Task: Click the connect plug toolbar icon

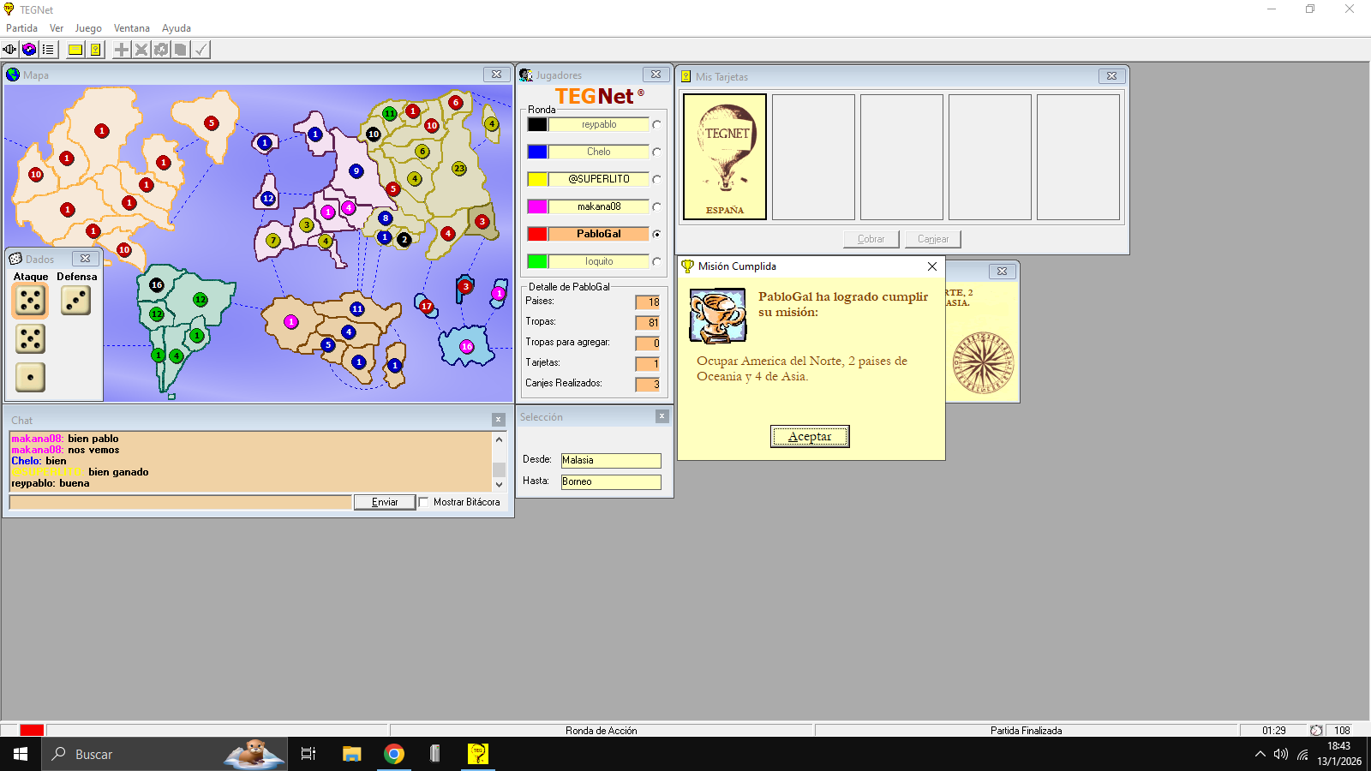Action: click(x=10, y=50)
